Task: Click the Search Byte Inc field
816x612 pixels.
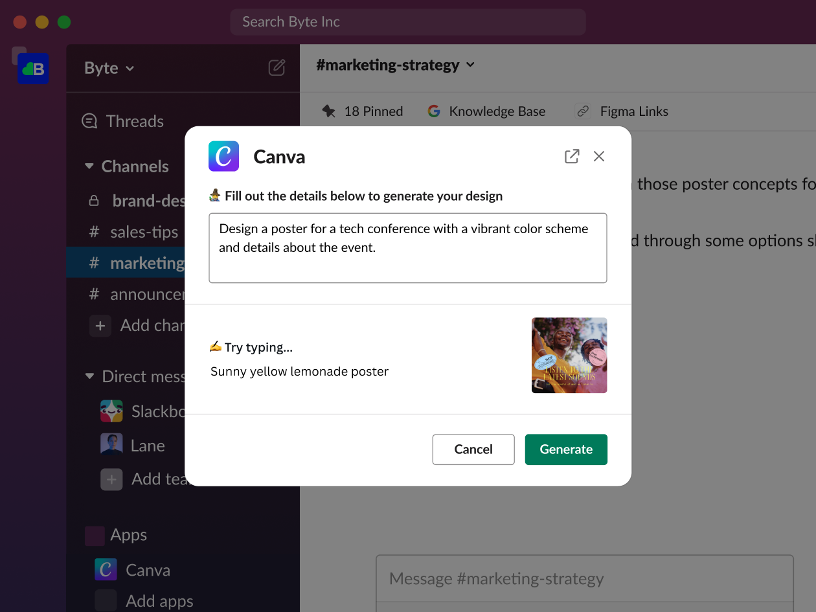Action: (x=408, y=22)
